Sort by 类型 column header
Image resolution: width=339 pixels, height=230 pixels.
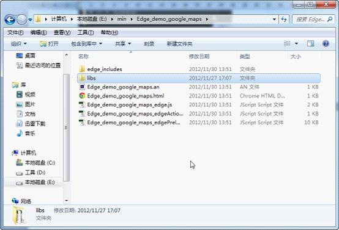tap(245, 57)
